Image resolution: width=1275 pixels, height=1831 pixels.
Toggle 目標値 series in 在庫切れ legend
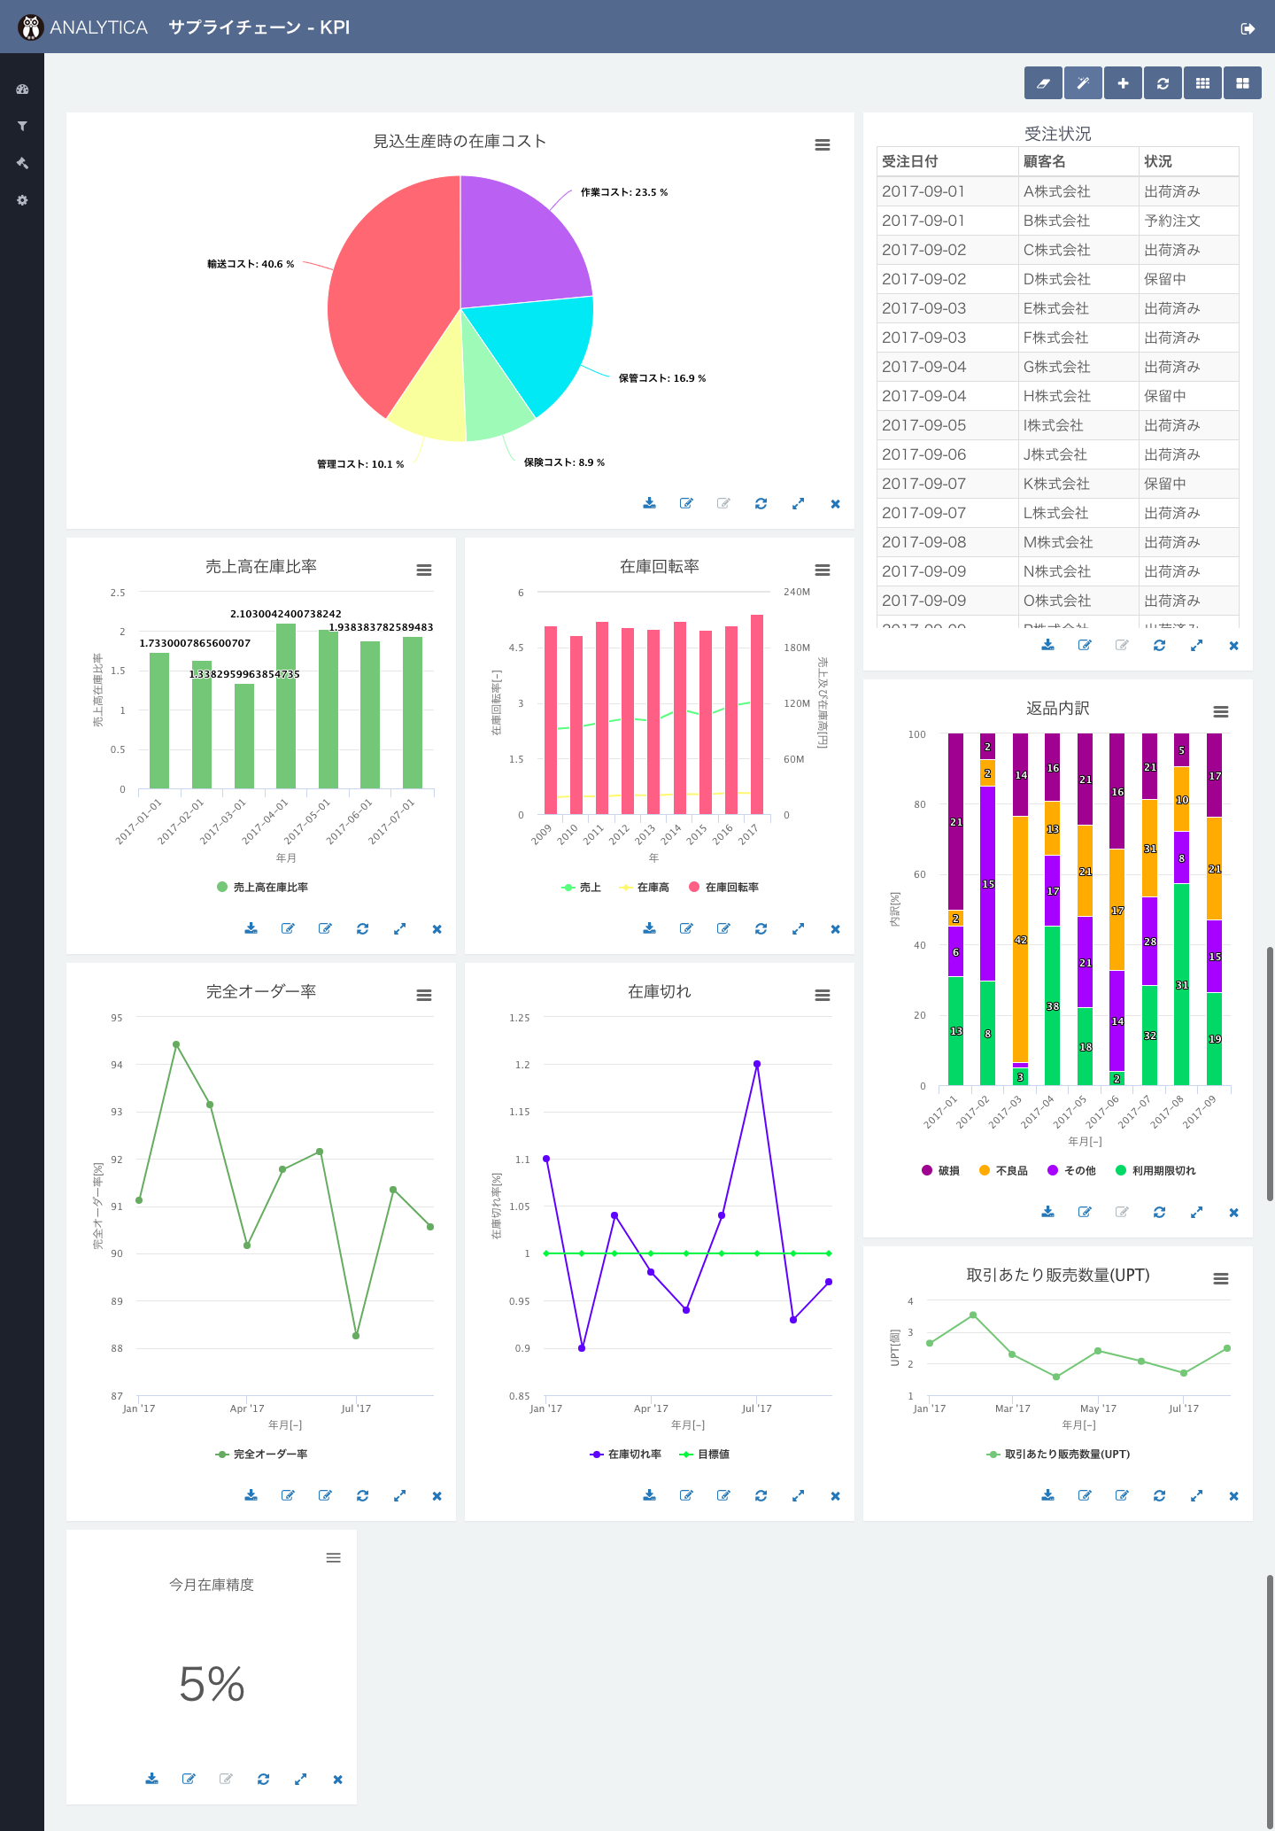click(x=705, y=1454)
